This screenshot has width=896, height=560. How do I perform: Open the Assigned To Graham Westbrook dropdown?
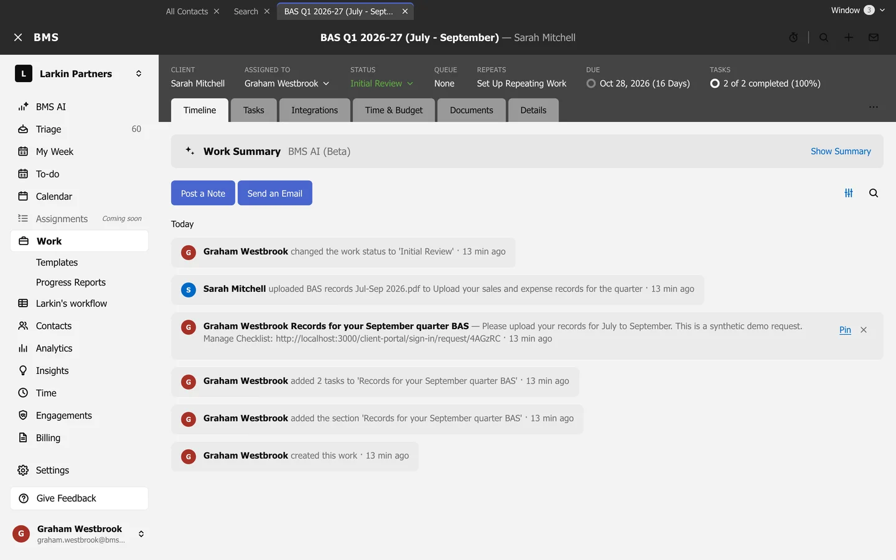pos(287,83)
